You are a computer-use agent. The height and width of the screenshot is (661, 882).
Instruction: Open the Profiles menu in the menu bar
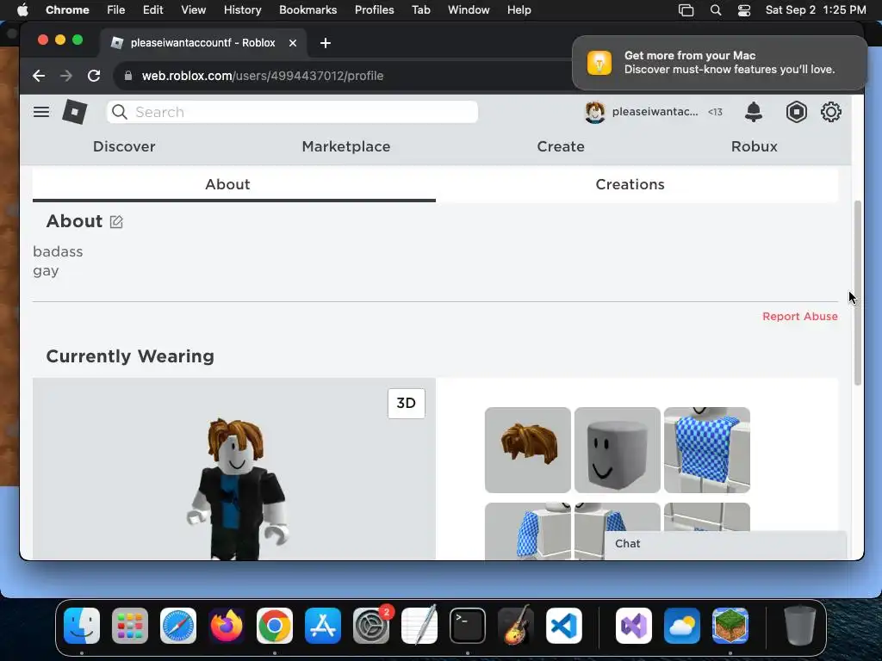pyautogui.click(x=374, y=10)
